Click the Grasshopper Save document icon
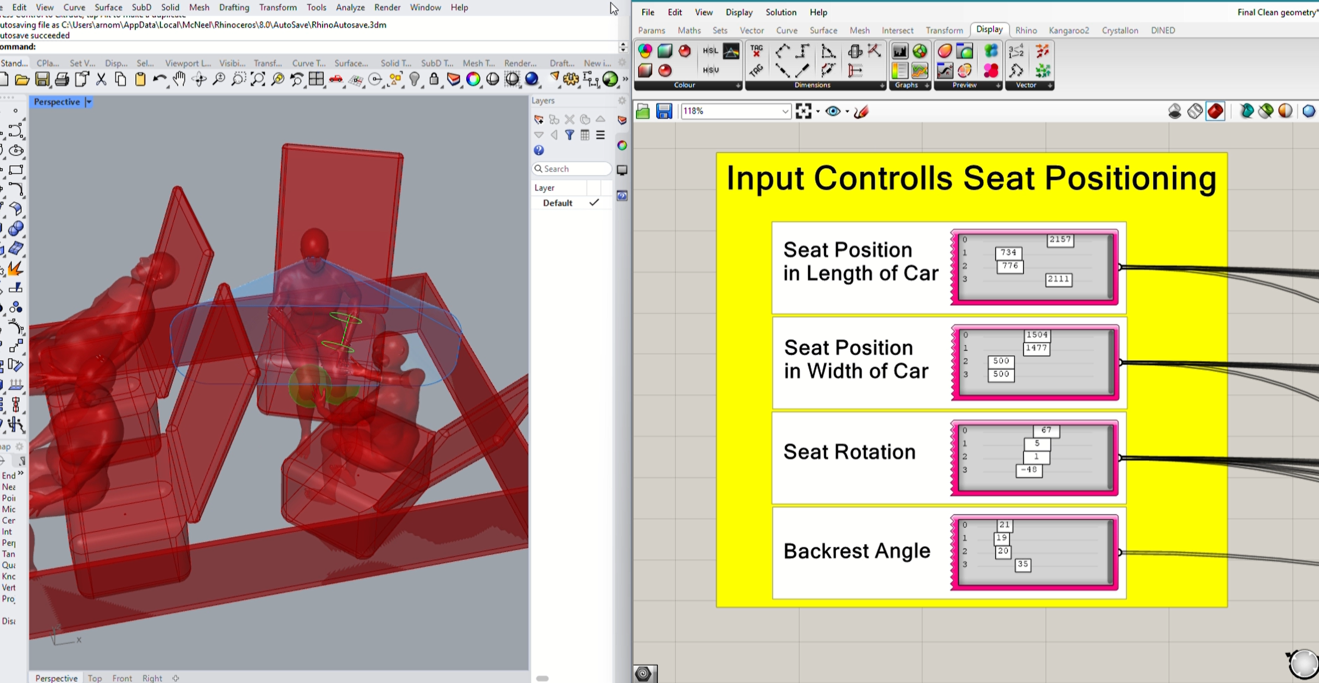The height and width of the screenshot is (683, 1319). point(664,111)
